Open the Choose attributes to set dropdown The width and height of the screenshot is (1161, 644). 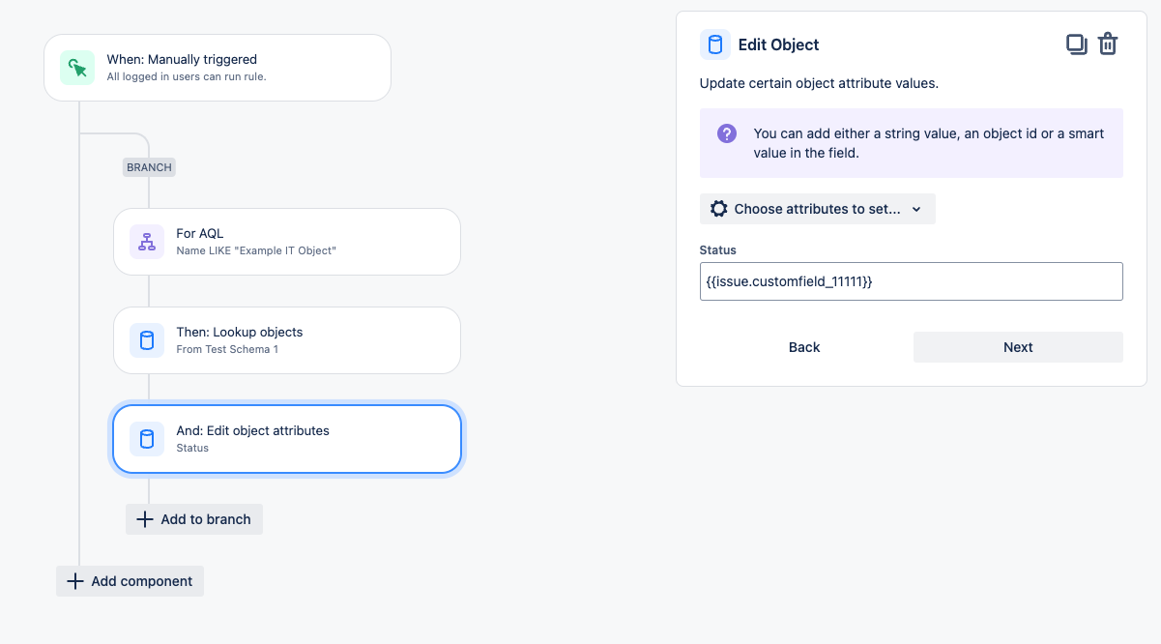pos(817,208)
